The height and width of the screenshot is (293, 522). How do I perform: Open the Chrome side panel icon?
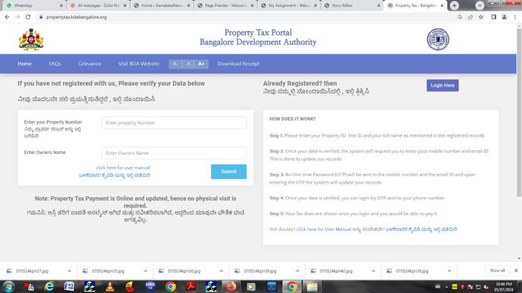tap(494, 17)
